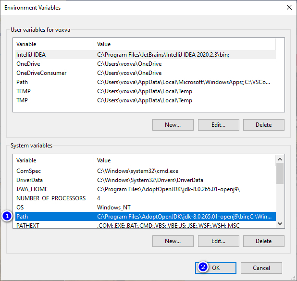Viewport: 297px width, 281px height.
Task: Delete the selected system variable
Action: coord(263,241)
